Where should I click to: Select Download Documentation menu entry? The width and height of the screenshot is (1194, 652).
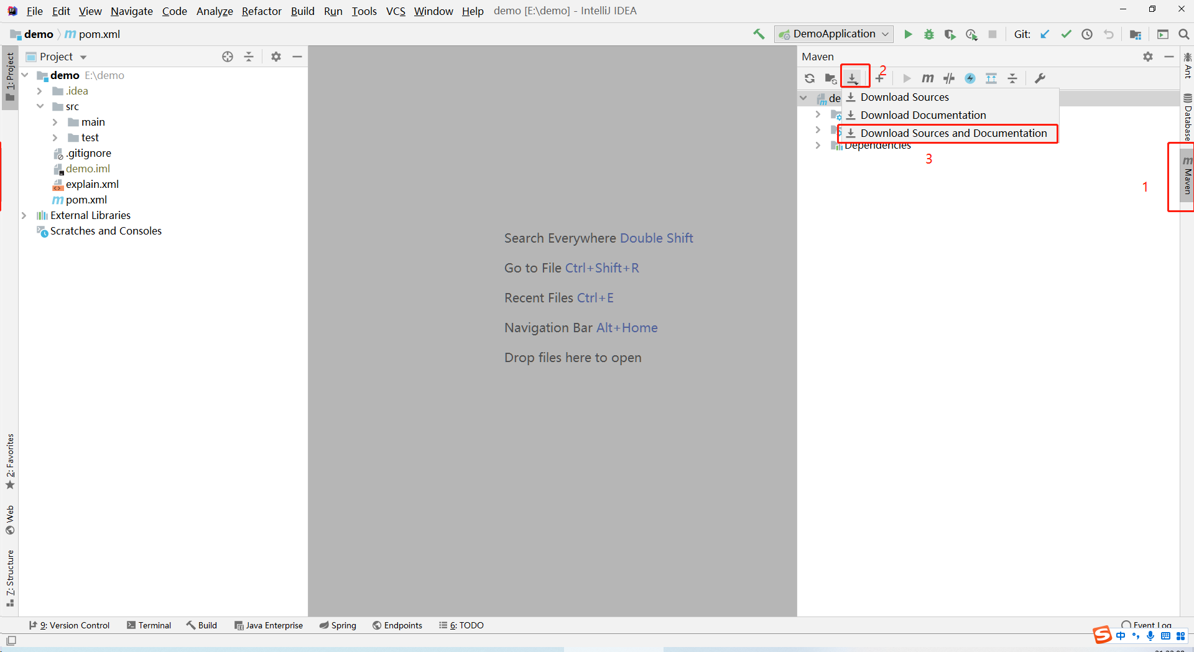click(x=950, y=115)
